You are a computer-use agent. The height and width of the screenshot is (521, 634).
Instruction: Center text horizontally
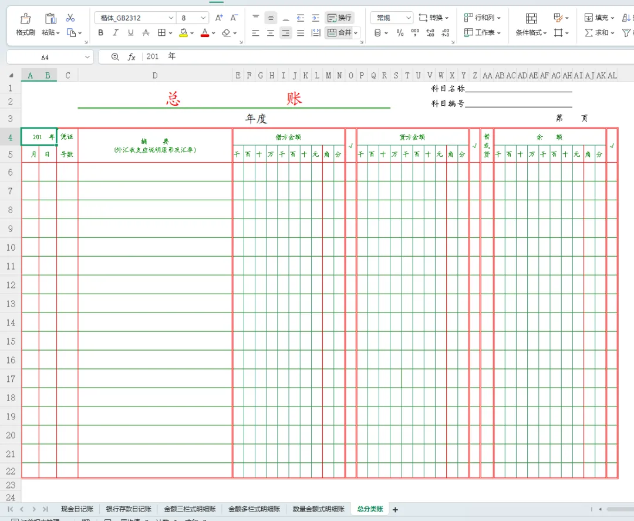point(271,33)
